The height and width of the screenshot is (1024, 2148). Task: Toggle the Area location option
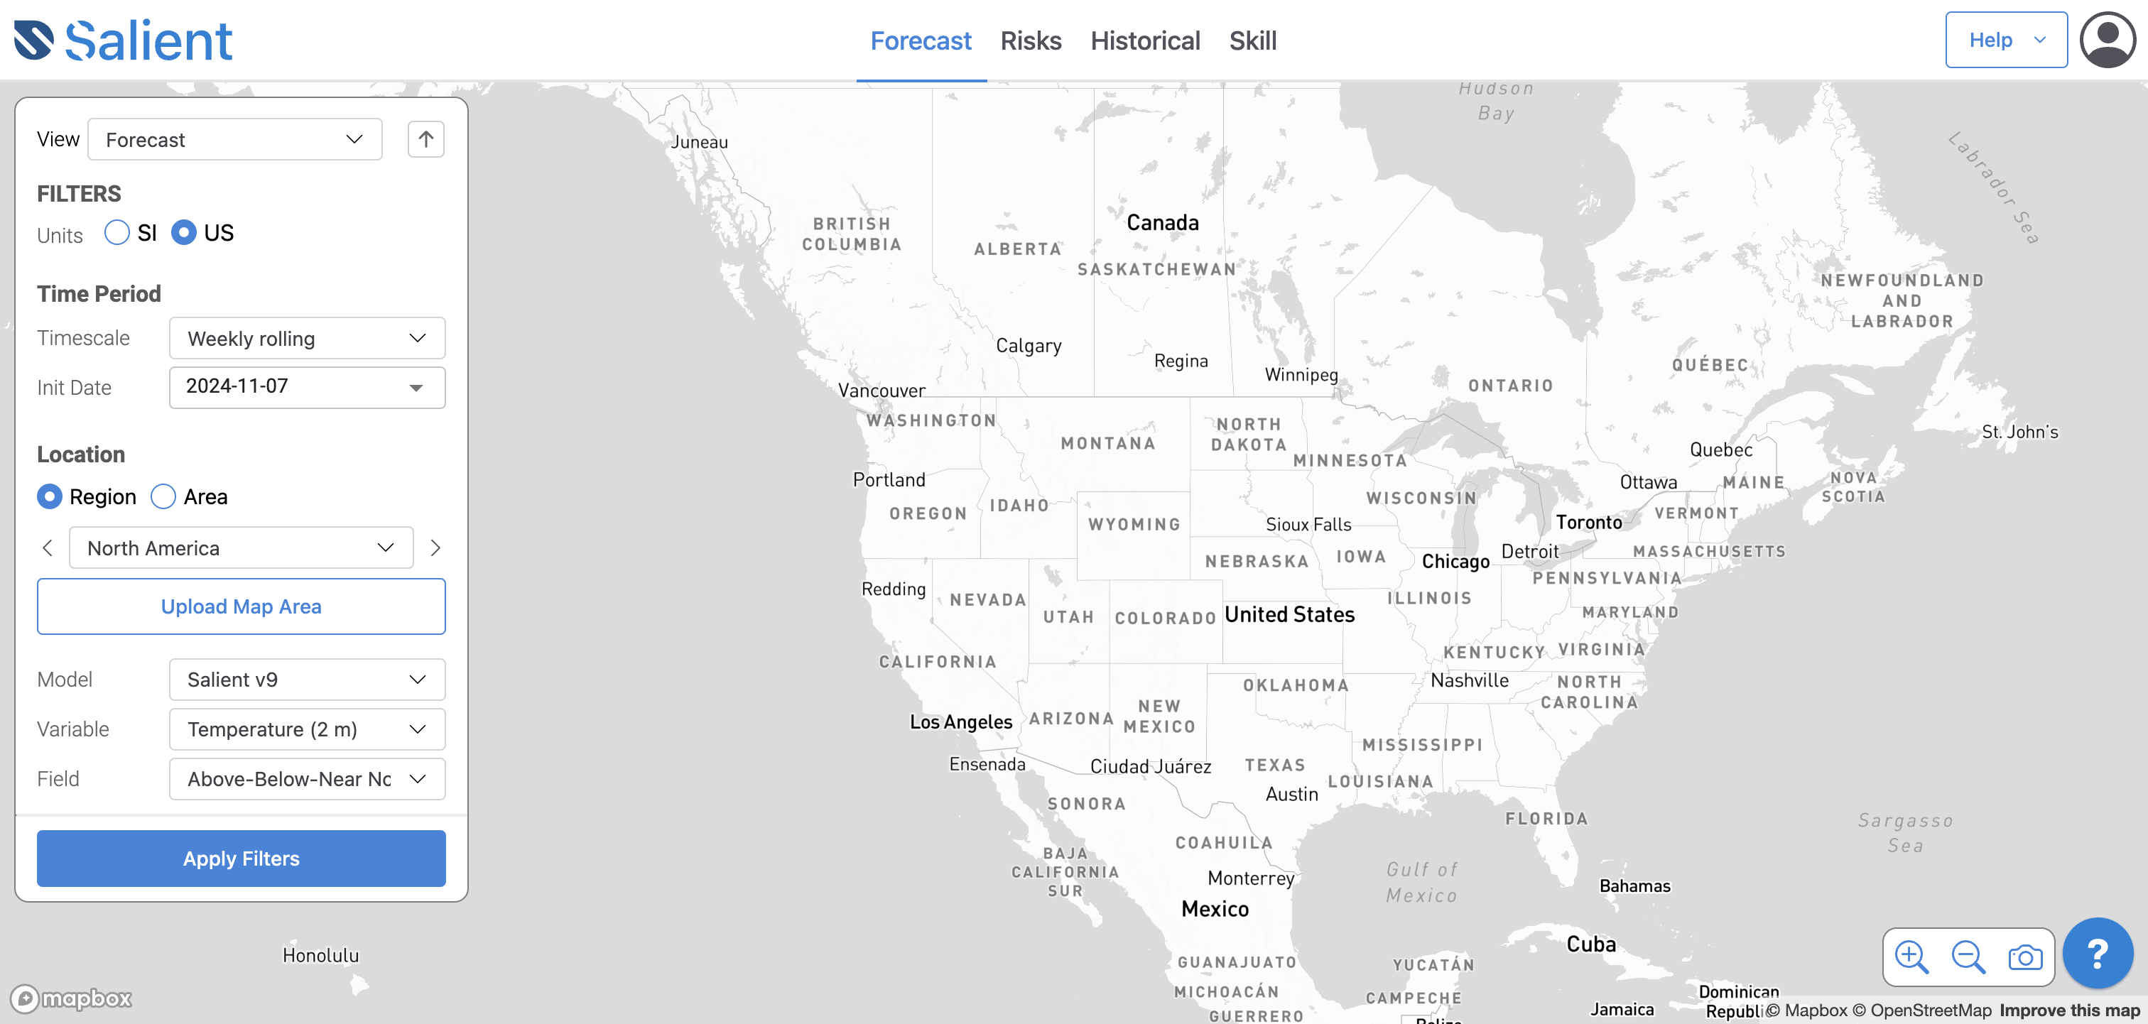(x=163, y=496)
